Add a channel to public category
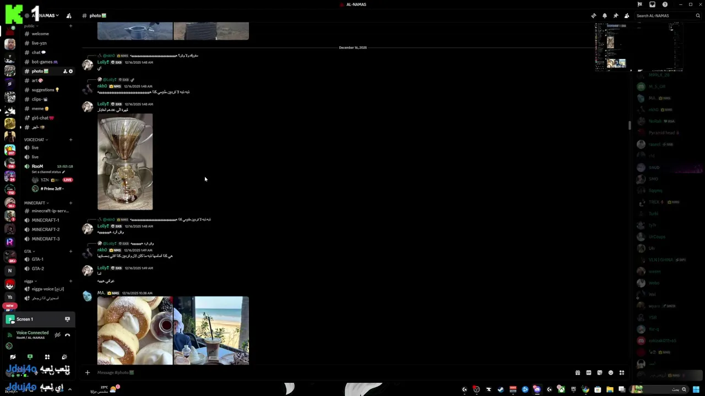This screenshot has height=396, width=705. tap(70, 26)
